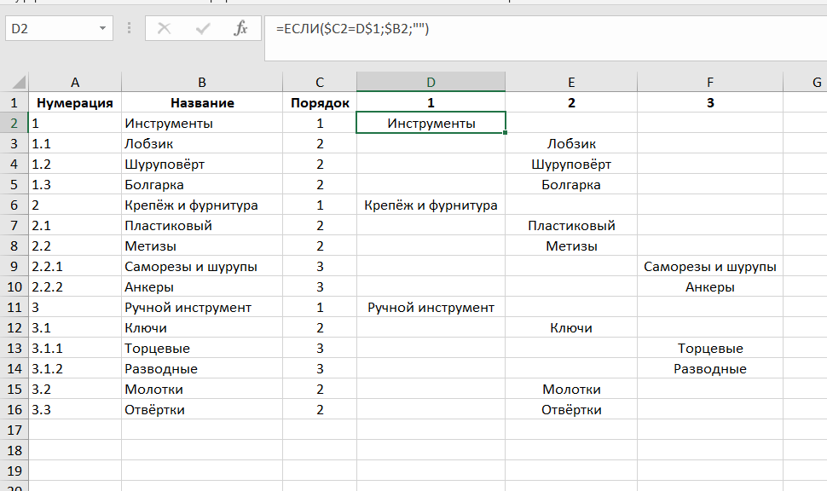The image size is (827, 491).
Task: Select column A header
Action: coord(75,83)
